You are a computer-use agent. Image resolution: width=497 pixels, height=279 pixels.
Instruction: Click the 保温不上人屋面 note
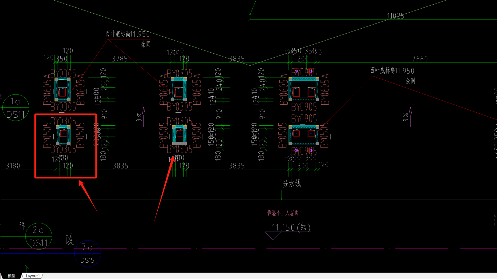click(283, 213)
